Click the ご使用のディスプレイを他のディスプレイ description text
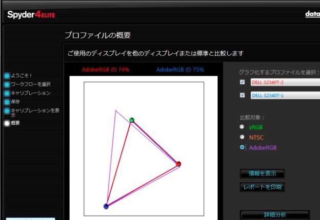The height and width of the screenshot is (220, 320). [155, 54]
